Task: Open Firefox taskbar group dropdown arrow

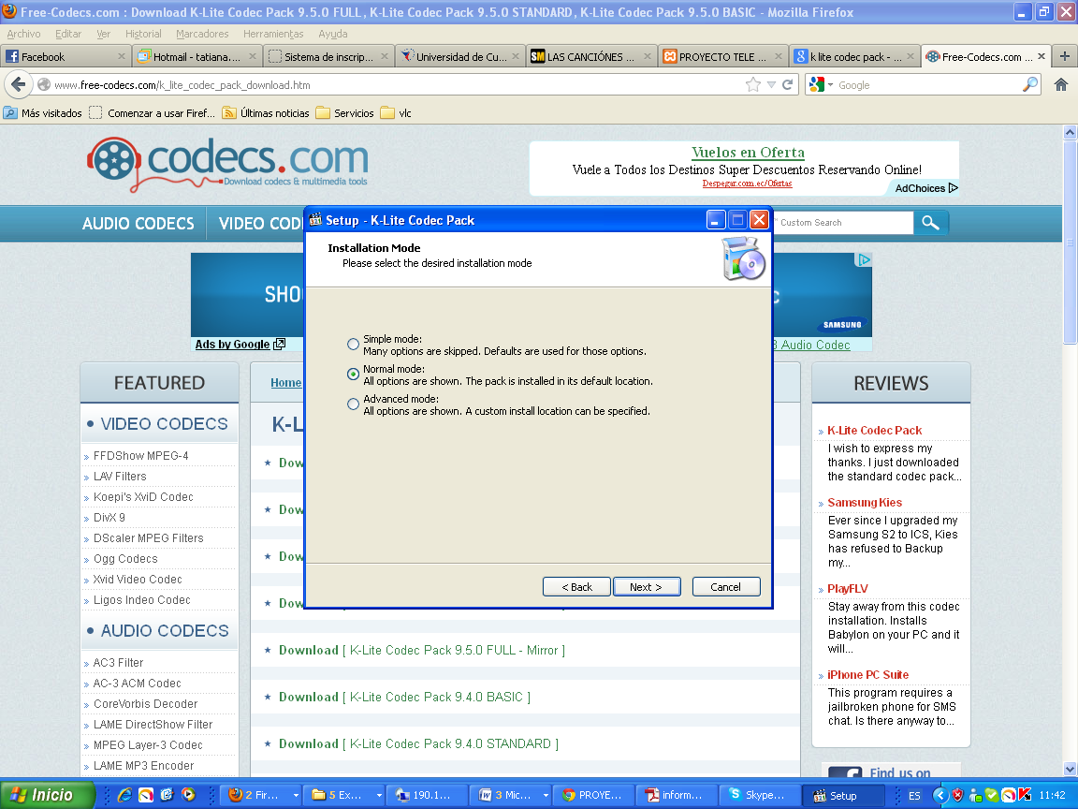Action: [x=296, y=795]
